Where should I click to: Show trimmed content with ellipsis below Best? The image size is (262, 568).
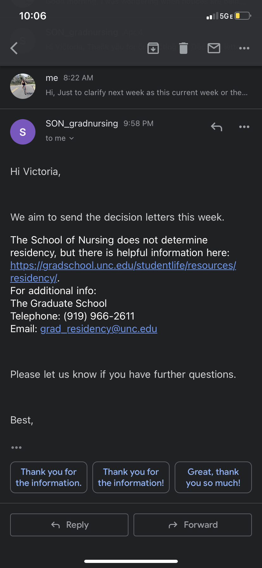[16, 448]
